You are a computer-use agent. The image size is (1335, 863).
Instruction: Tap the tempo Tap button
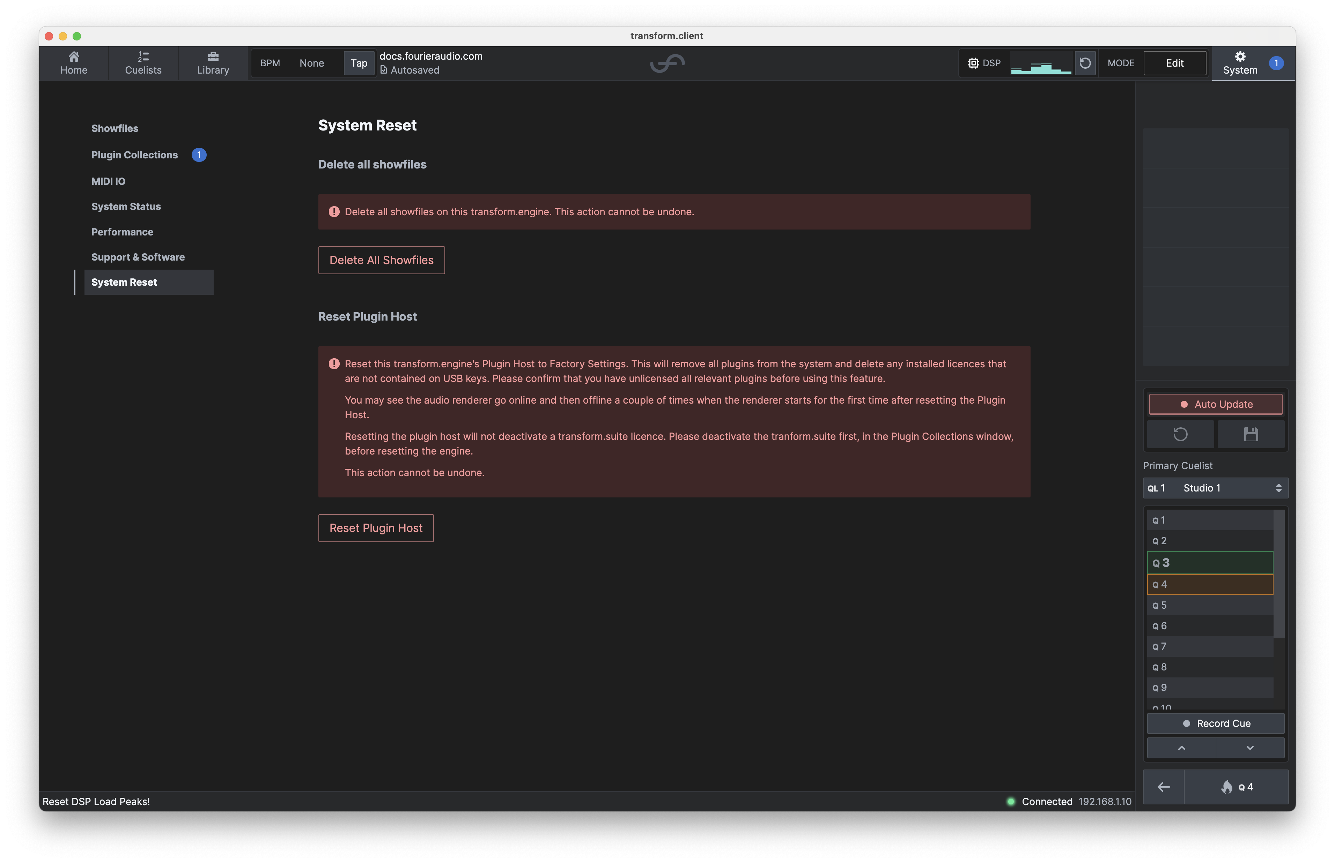pyautogui.click(x=359, y=63)
